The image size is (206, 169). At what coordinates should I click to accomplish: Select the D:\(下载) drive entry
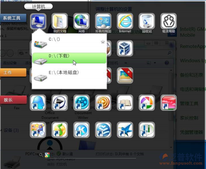(x=69, y=58)
